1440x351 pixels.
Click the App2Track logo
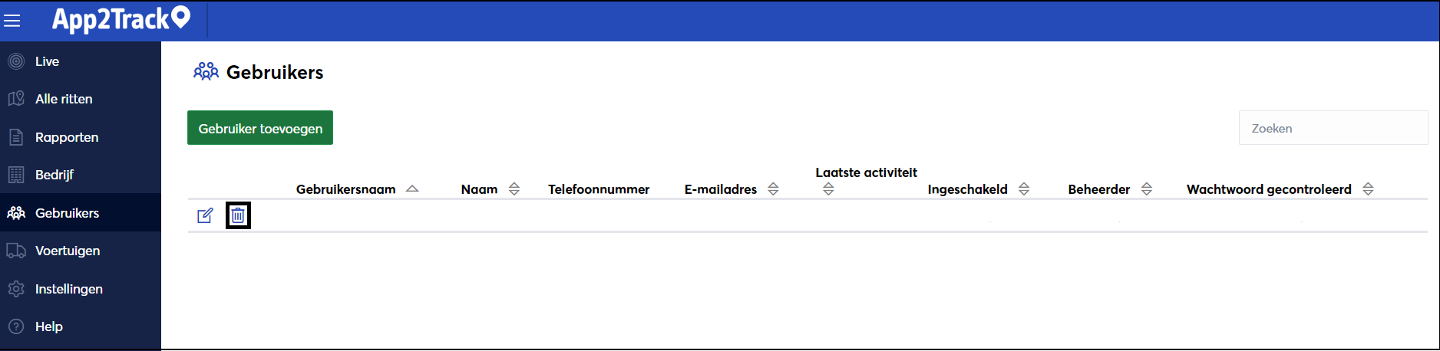(121, 18)
